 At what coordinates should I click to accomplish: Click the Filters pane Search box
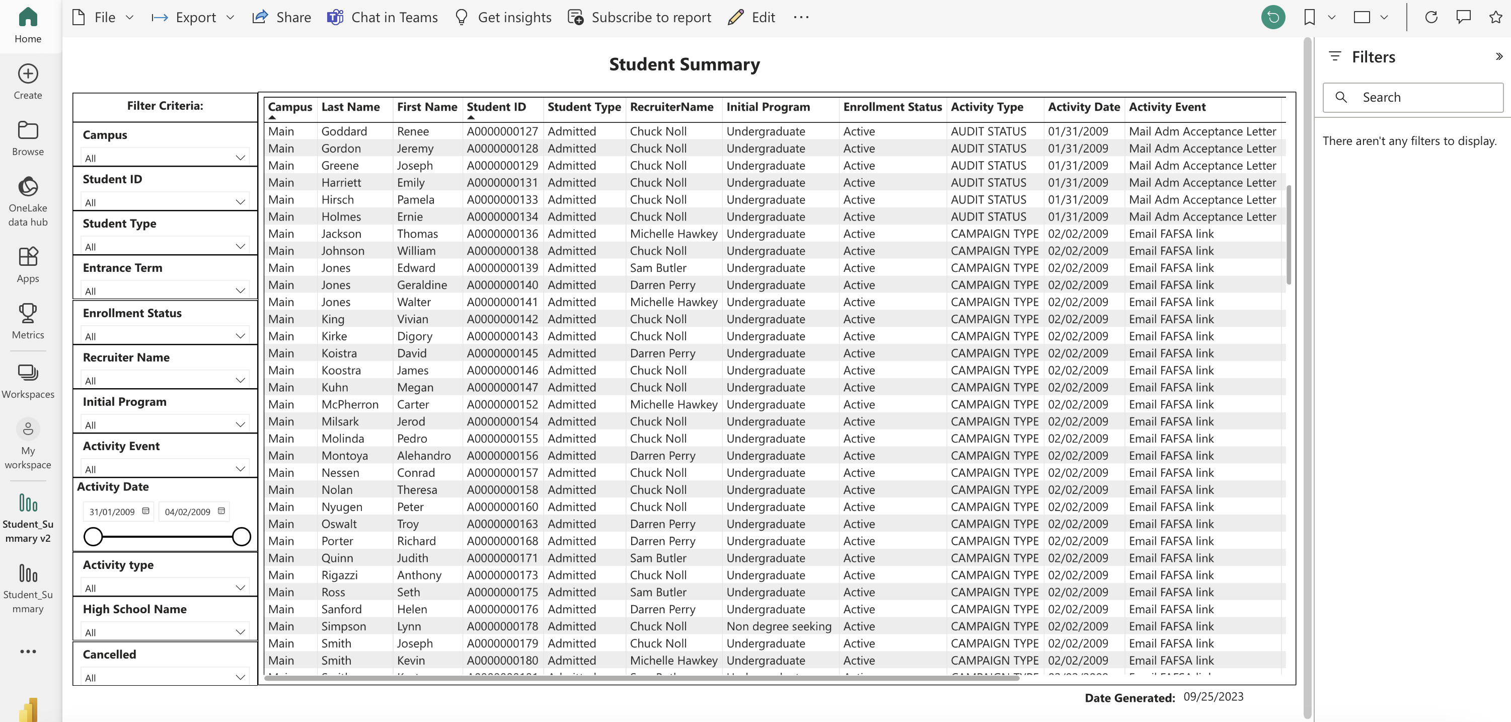click(x=1412, y=97)
